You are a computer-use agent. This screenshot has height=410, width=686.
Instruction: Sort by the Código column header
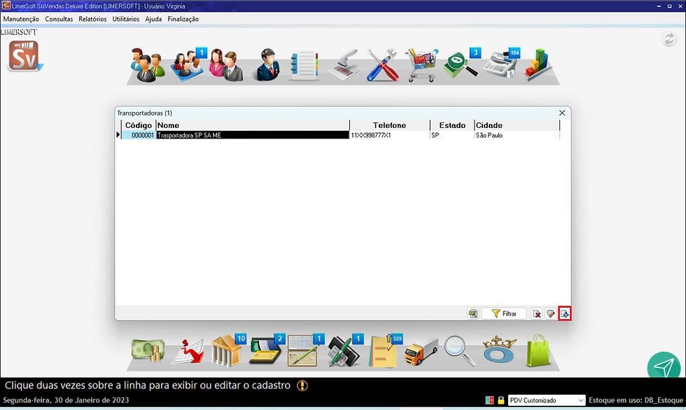click(x=139, y=125)
